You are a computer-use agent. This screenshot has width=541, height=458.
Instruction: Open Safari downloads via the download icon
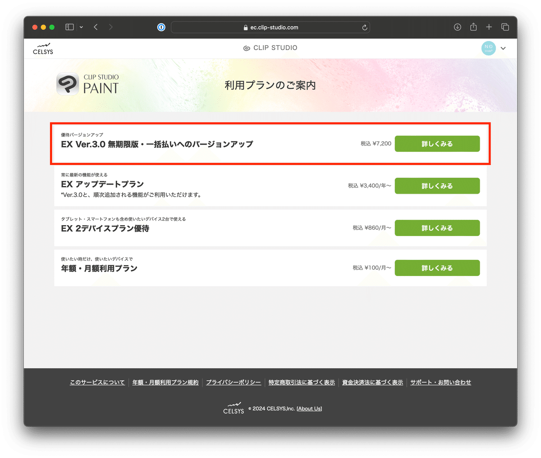pos(458,27)
